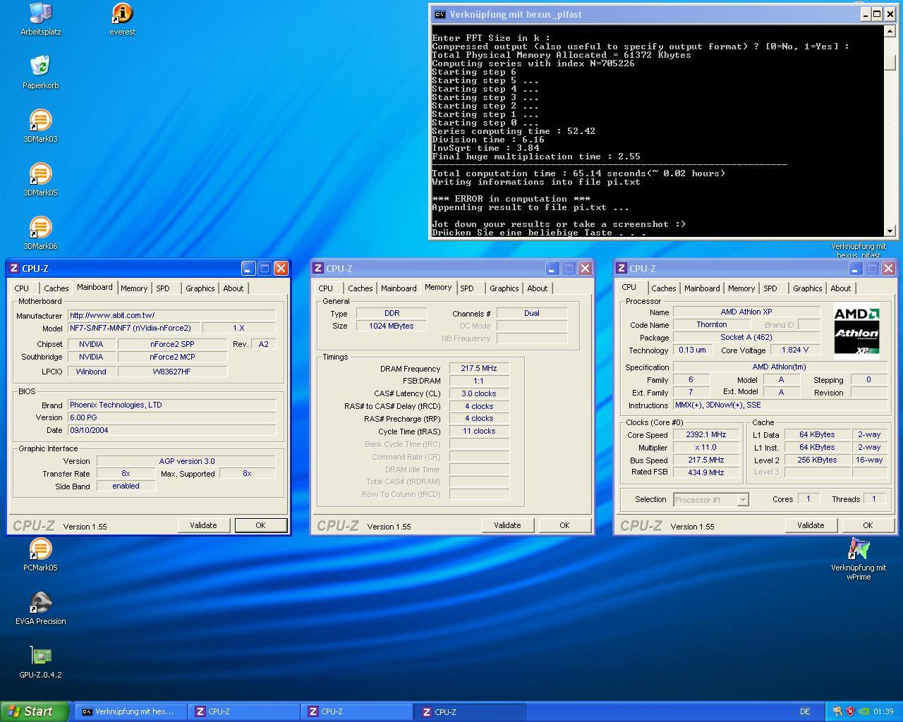Viewport: 903px width, 722px height.
Task: Open the GPU-Z.0.4.2 desktop icon
Action: coord(40,662)
